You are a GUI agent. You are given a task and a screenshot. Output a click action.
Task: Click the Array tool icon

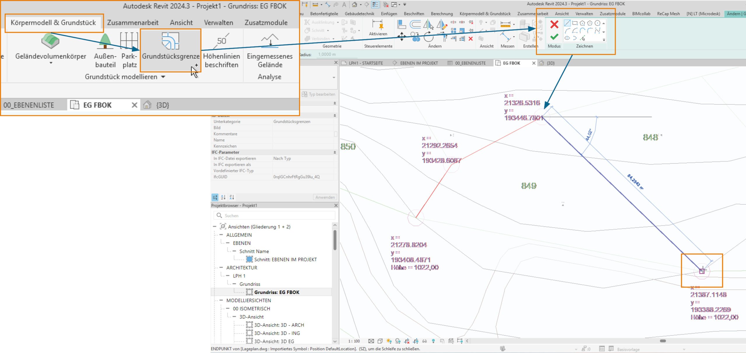pos(453,30)
